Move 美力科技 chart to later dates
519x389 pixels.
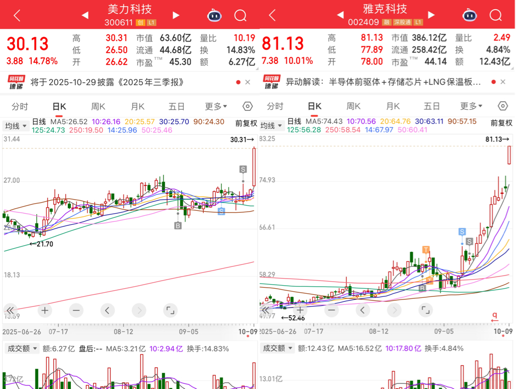coord(139,310)
